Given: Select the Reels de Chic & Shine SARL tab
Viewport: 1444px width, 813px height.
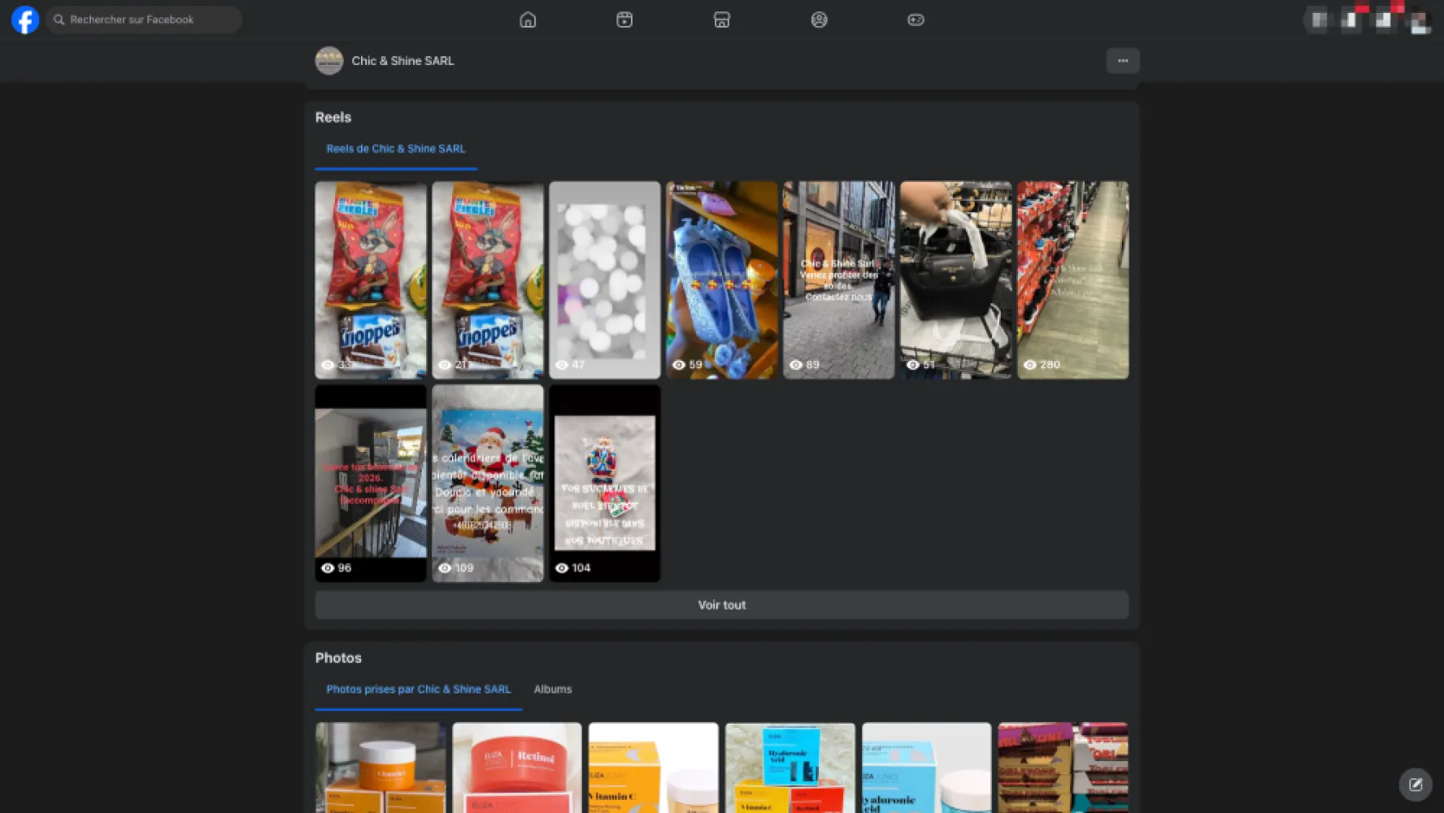Looking at the screenshot, I should tap(395, 149).
